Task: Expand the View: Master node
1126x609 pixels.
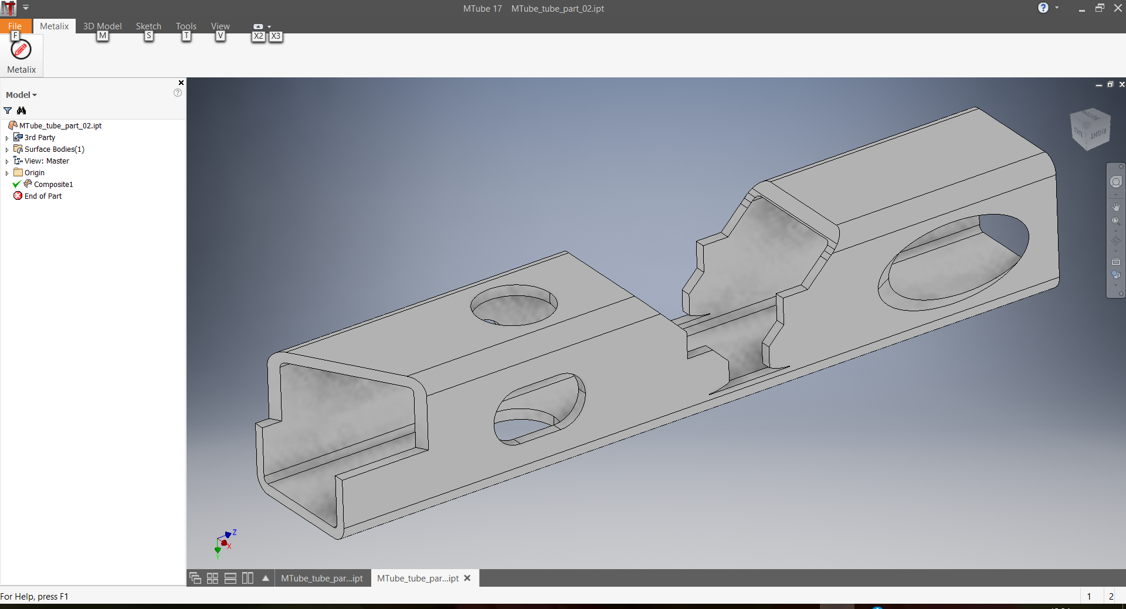Action: click(7, 161)
